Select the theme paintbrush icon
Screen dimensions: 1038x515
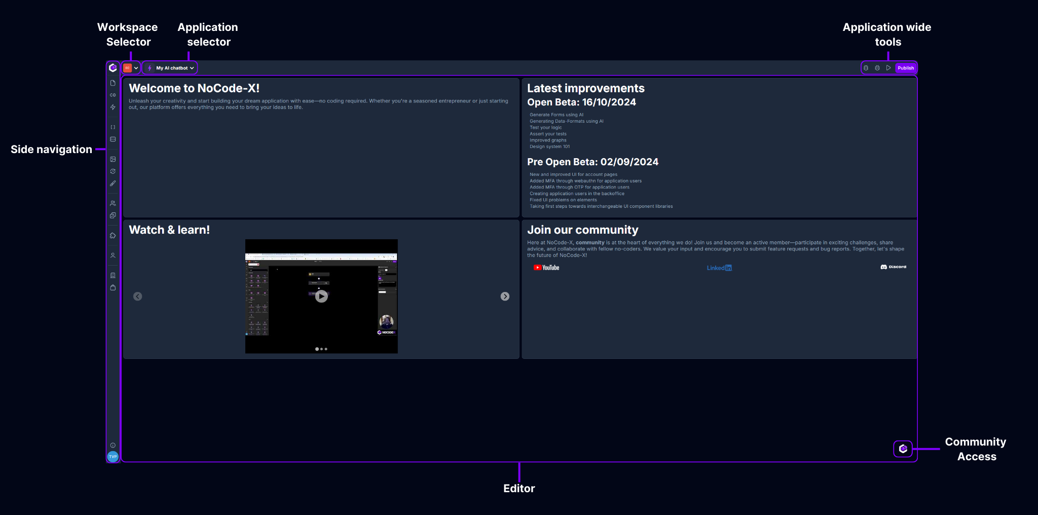pyautogui.click(x=113, y=183)
